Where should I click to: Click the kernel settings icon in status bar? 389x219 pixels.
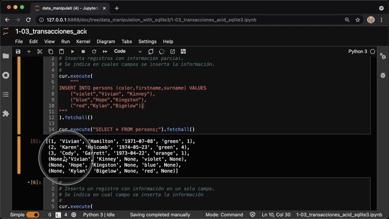tap(74, 215)
